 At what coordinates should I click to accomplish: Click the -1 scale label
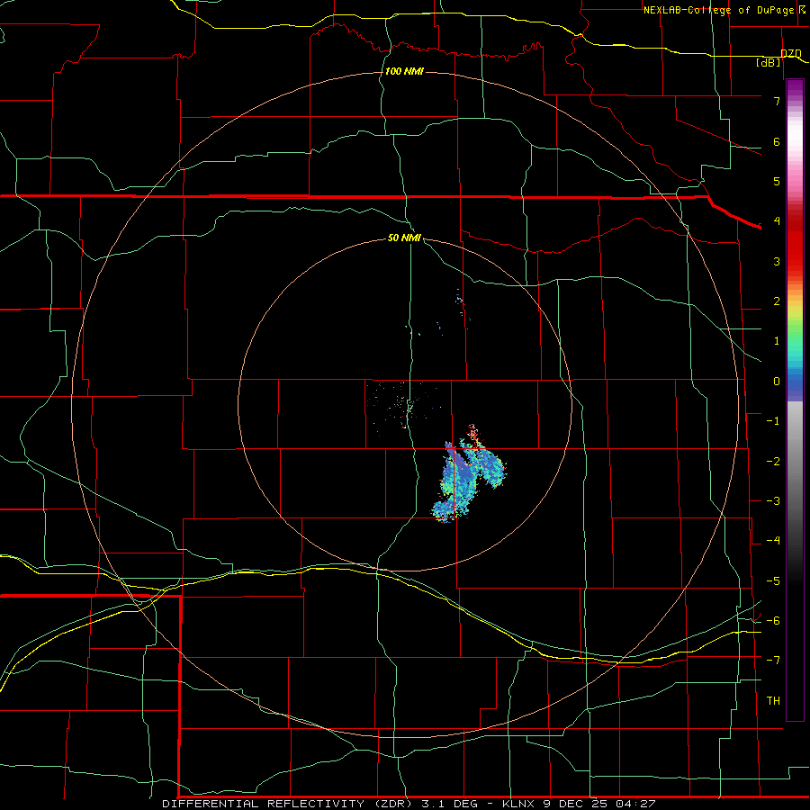[x=773, y=421]
